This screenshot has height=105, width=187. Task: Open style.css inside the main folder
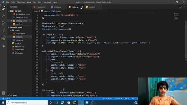[x=20, y=40]
